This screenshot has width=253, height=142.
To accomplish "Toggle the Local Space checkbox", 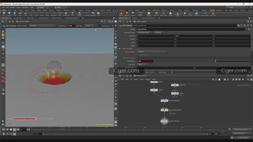I will (x=100, y=26).
